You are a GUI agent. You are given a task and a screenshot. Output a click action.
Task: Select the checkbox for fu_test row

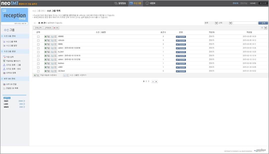pos(38,52)
